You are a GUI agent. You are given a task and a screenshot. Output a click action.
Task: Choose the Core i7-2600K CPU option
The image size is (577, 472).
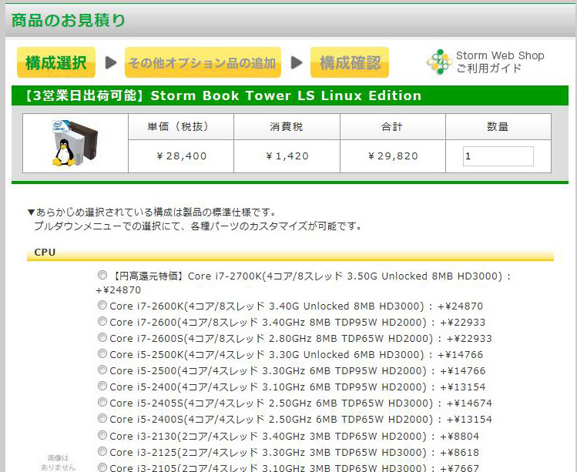click(x=102, y=306)
